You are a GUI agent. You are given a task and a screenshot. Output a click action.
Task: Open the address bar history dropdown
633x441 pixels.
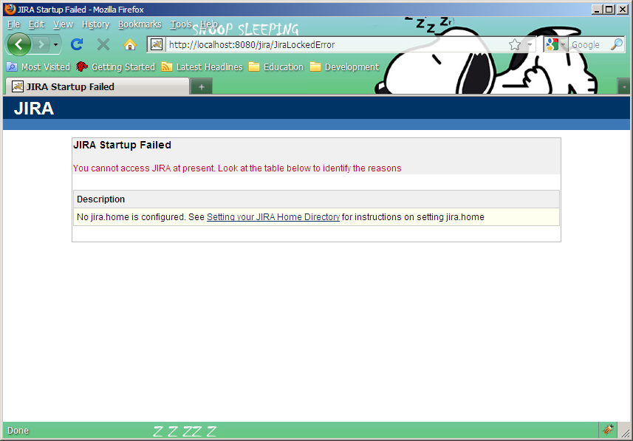point(530,45)
